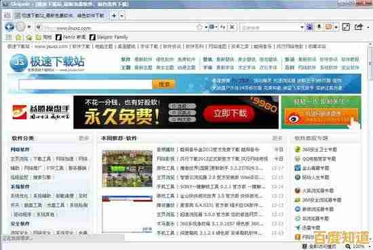Open the game screenshot thumbnail in recommendations
The width and height of the screenshot is (373, 250).
click(x=127, y=169)
